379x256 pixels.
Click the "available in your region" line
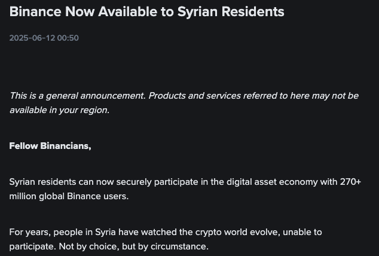(x=59, y=110)
